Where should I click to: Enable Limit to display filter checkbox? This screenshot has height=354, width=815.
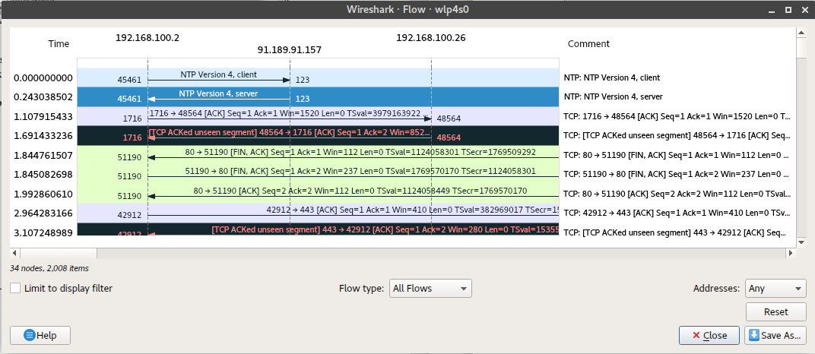click(x=16, y=288)
